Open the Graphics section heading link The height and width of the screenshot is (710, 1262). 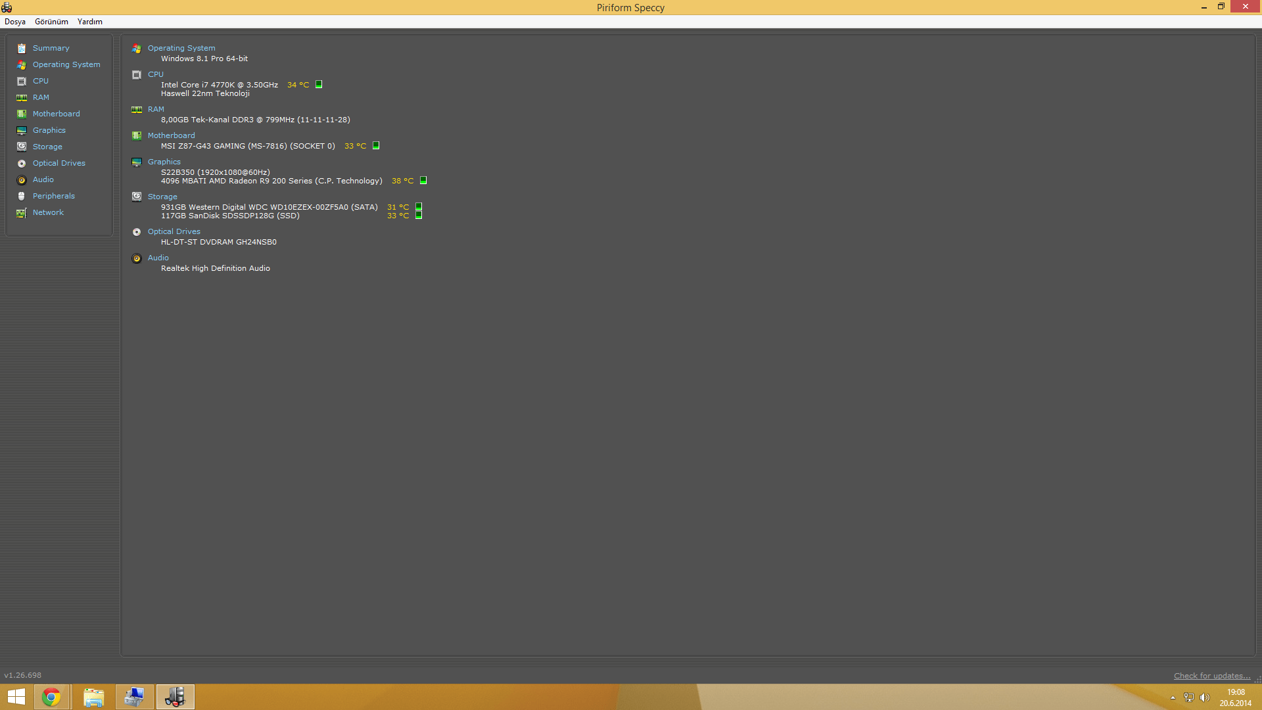164,162
